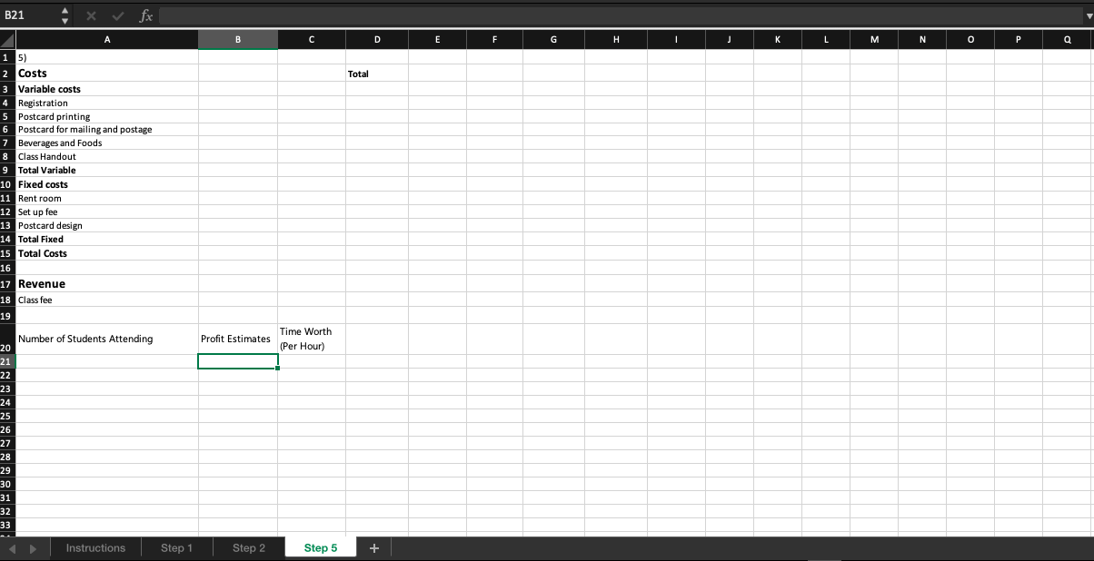The image size is (1094, 561).
Task: Open the formula bar expand dropdown arrow
Action: point(1087,15)
